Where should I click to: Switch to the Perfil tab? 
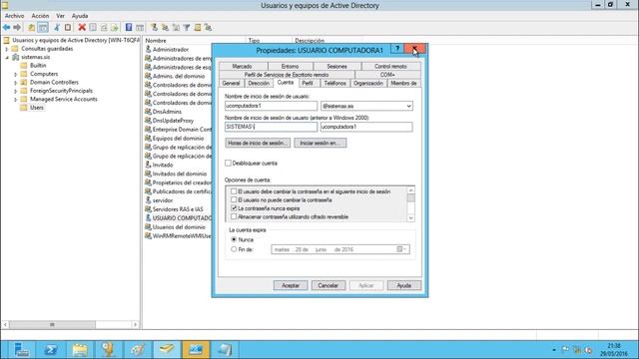[x=308, y=83]
